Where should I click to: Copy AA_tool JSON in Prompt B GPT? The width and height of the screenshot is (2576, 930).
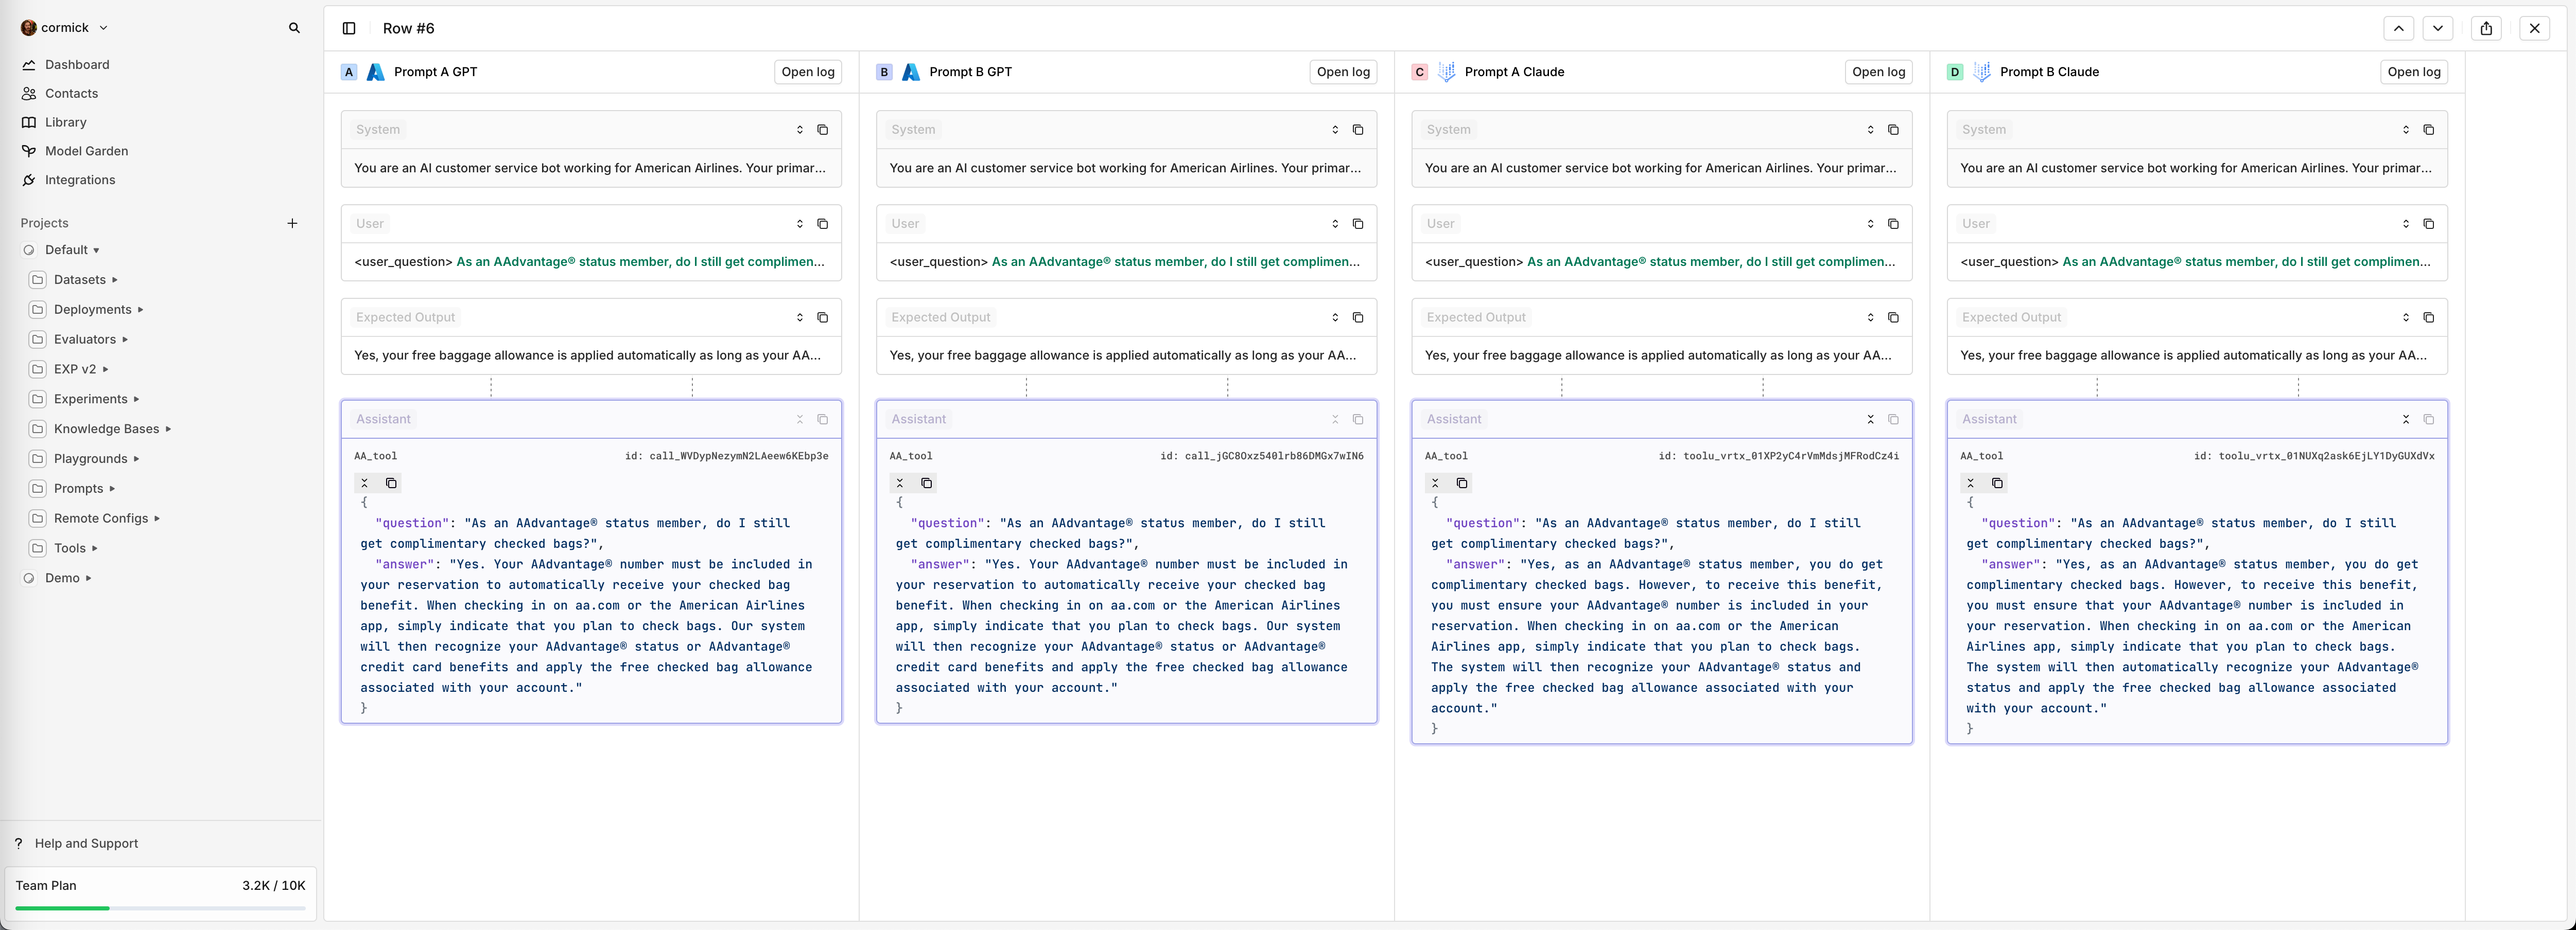[926, 484]
